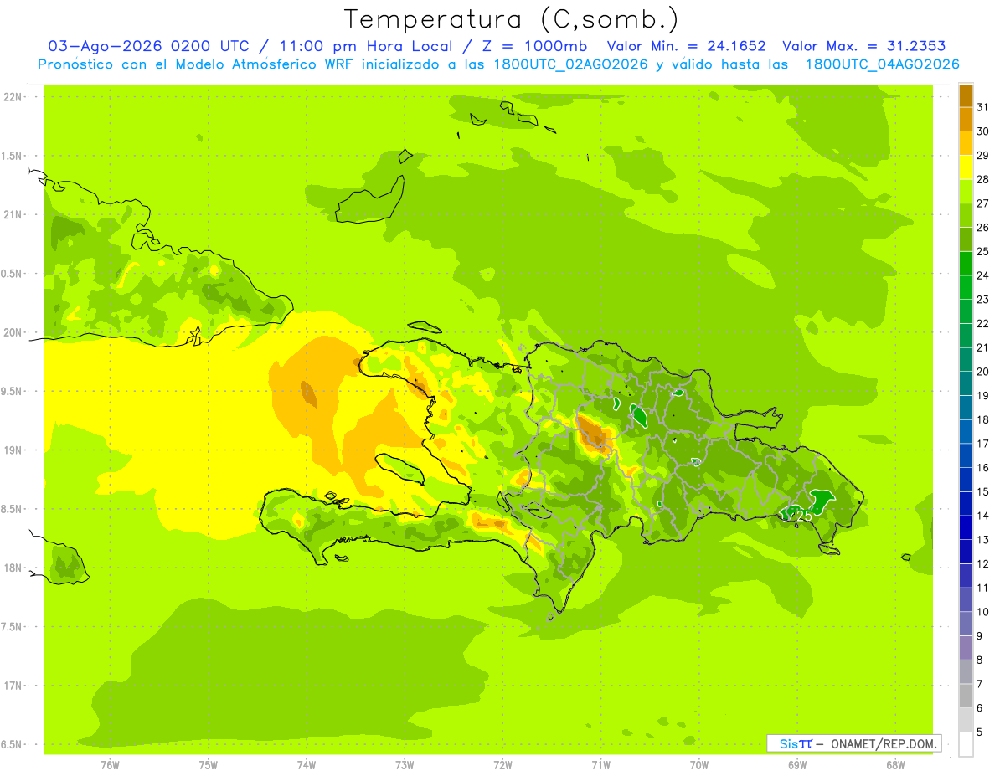Pick the gray legend swatch between 6 and 7
Screen dimensions: 1005x776
(966, 696)
